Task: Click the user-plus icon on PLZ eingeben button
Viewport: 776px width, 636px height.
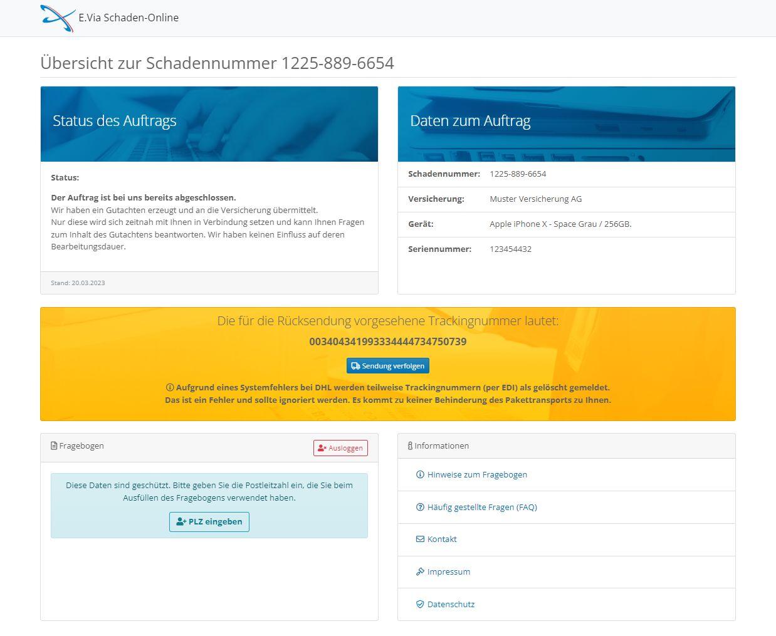Action: coord(181,521)
